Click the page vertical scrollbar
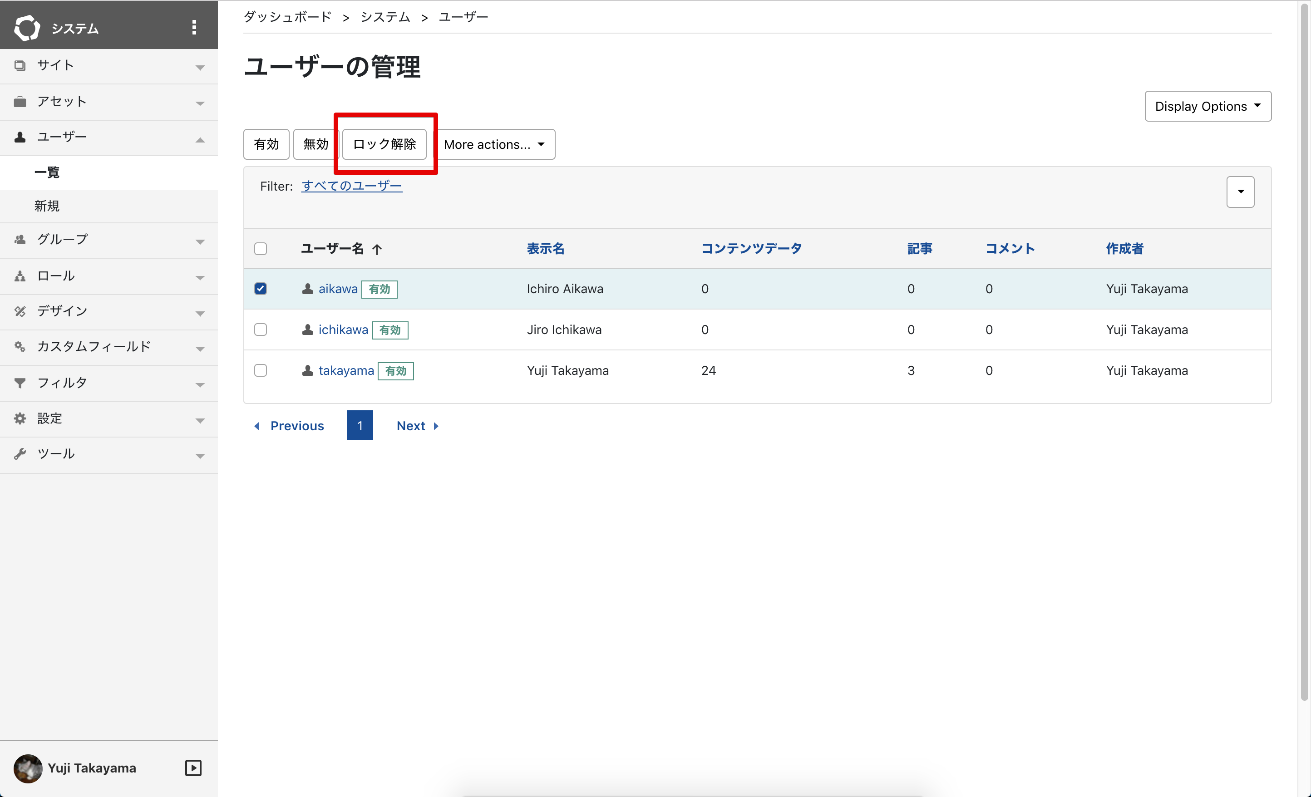Image resolution: width=1311 pixels, height=797 pixels. pos(1304,351)
